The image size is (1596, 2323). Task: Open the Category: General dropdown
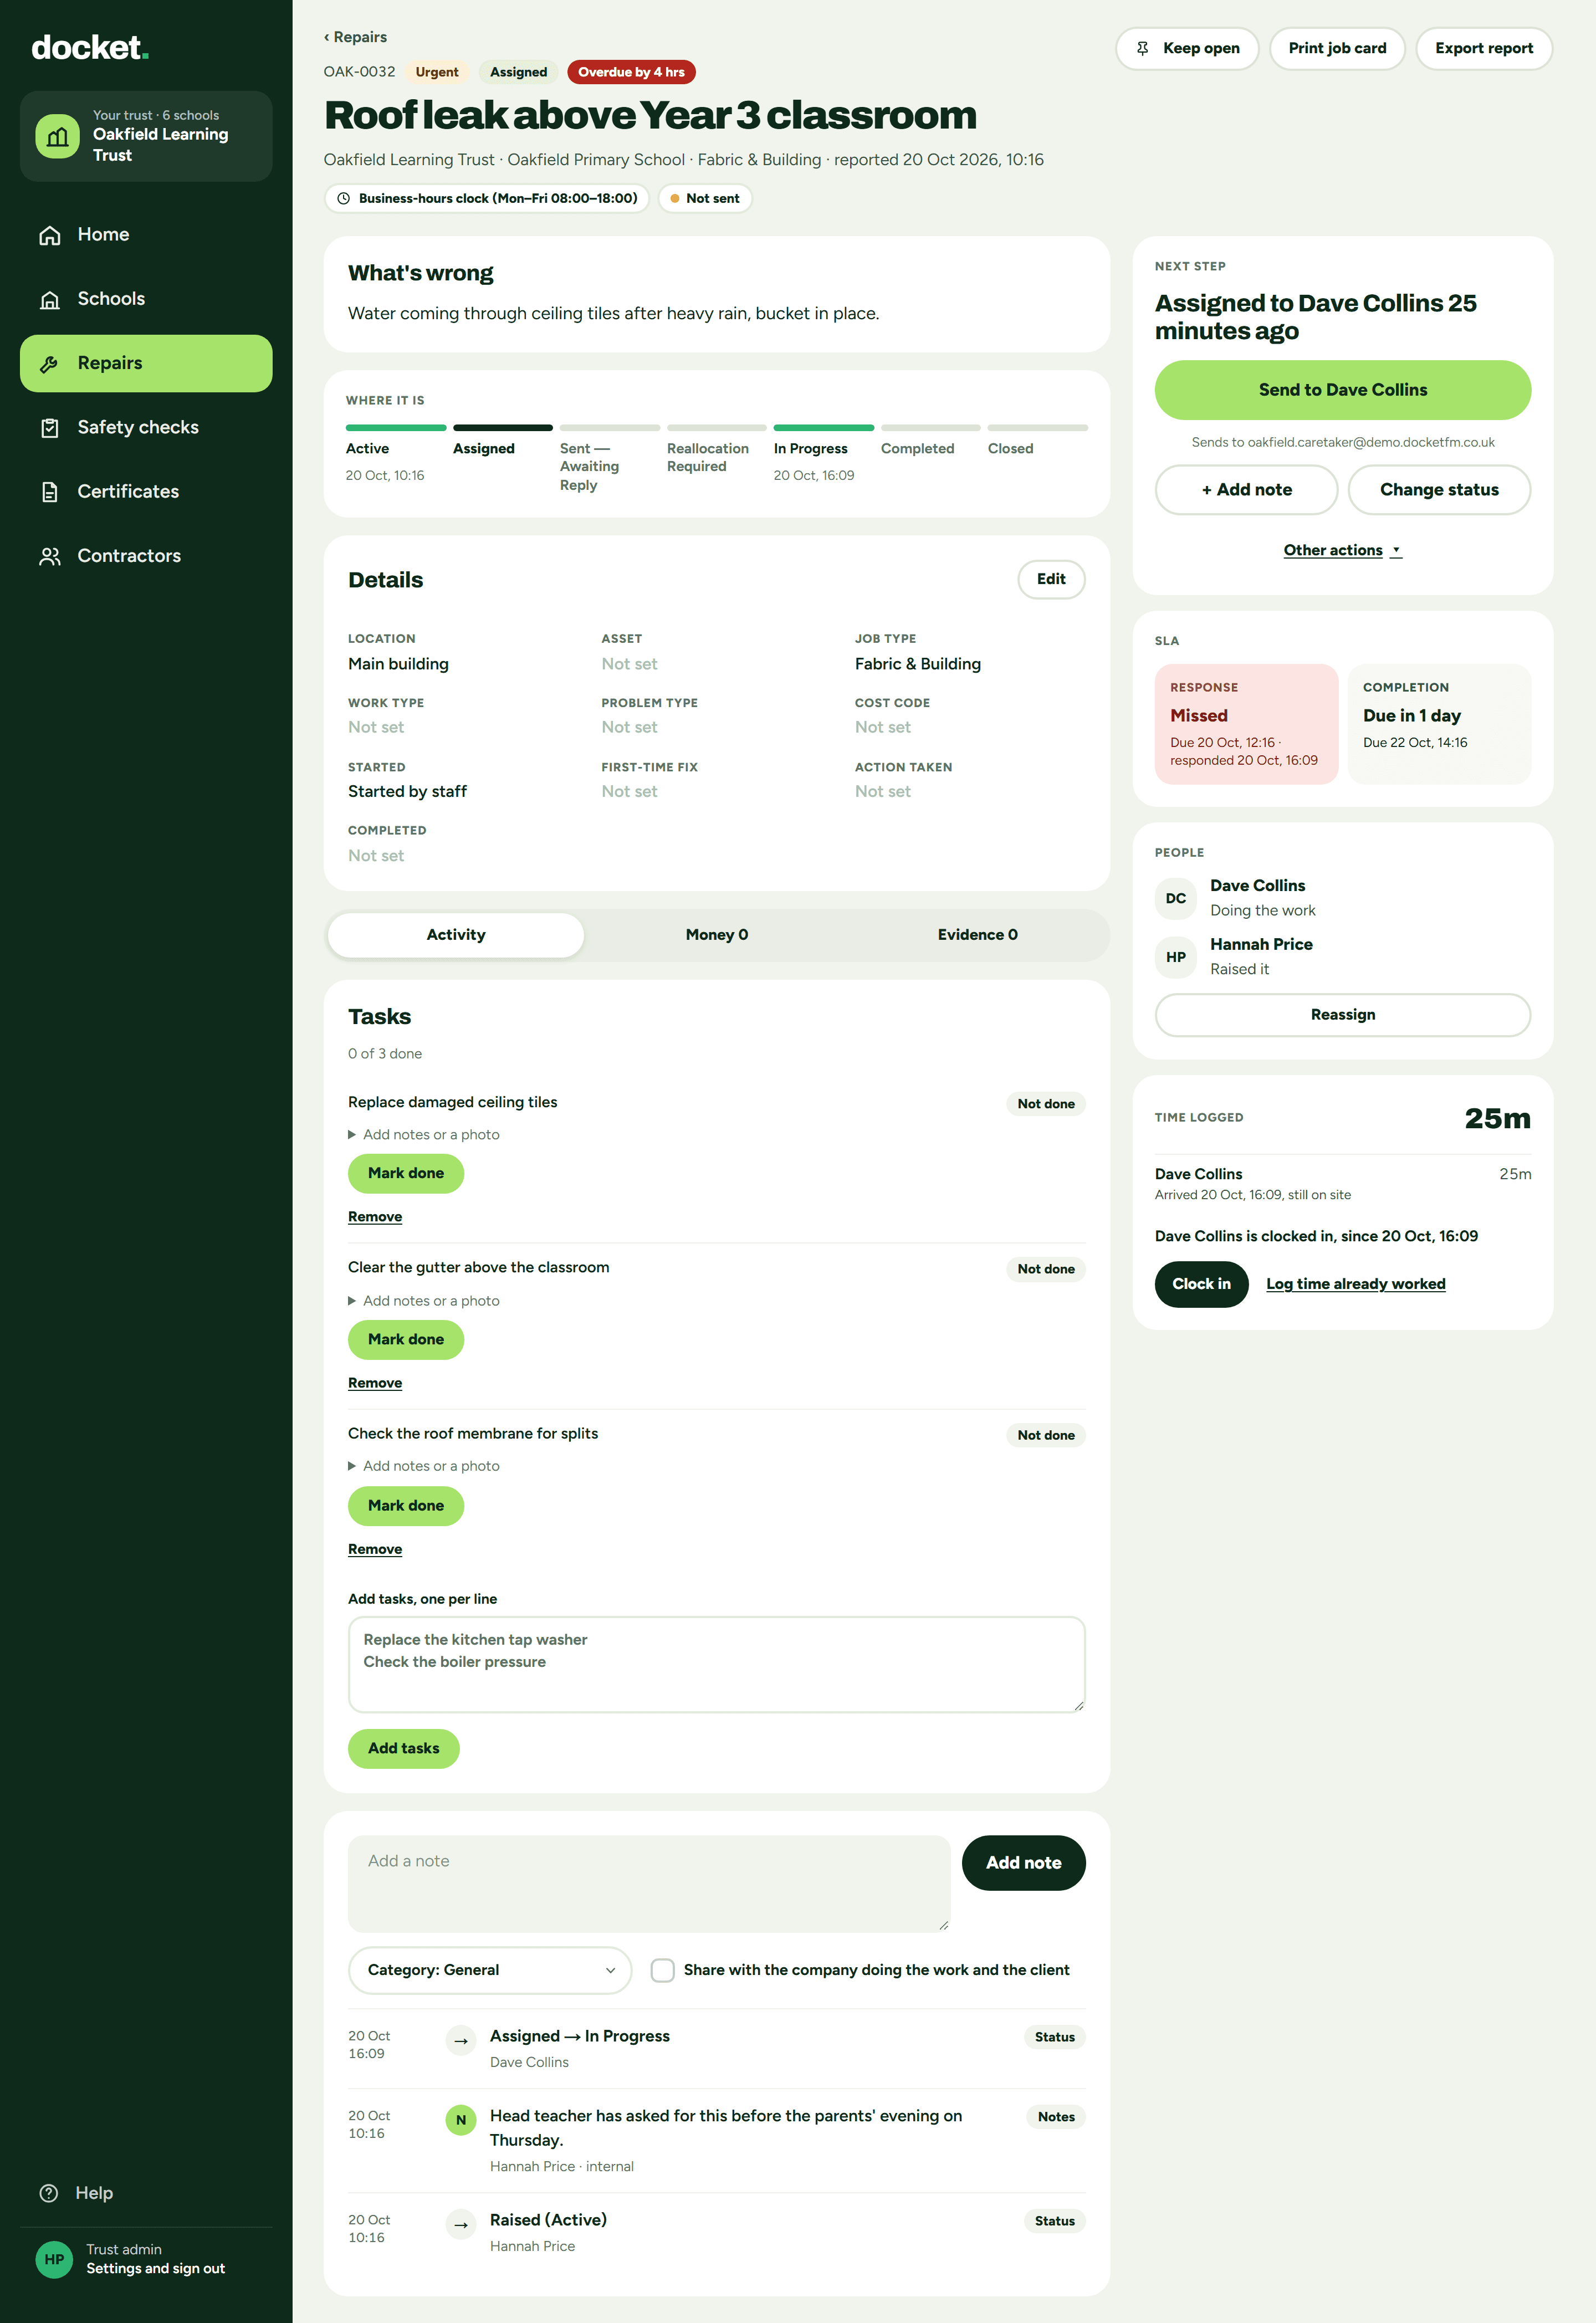[x=490, y=1970]
